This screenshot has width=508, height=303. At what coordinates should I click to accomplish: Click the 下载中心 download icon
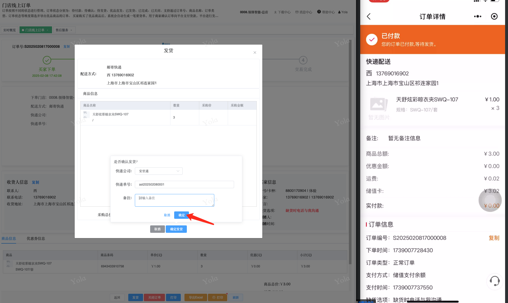pos(275,12)
